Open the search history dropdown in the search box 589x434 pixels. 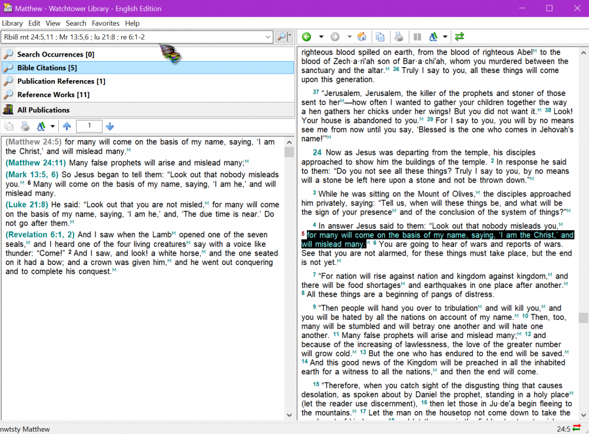(268, 37)
